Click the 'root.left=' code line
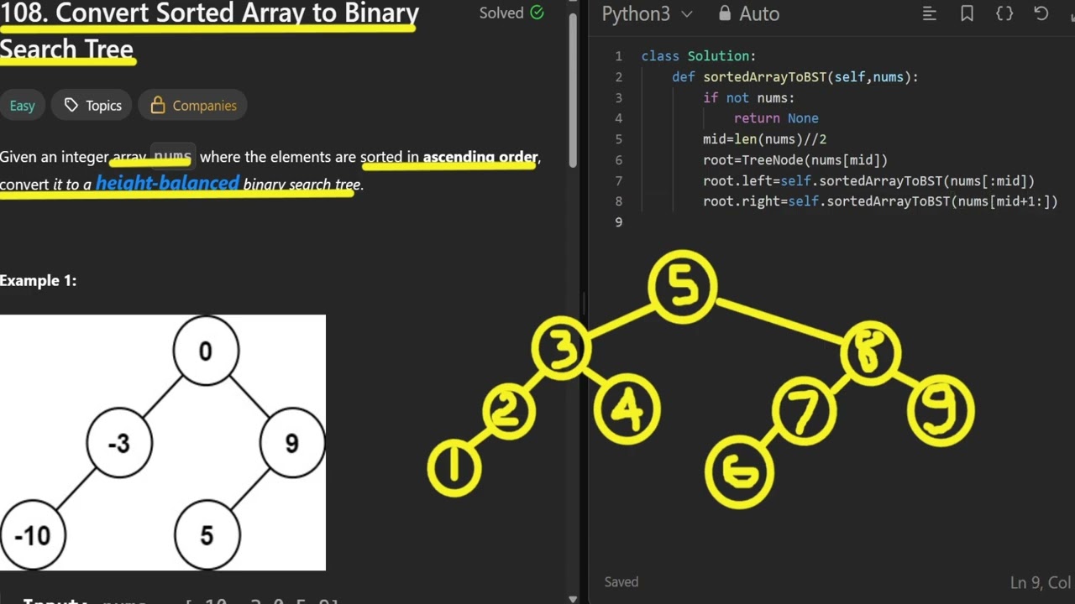1075x604 pixels. [x=868, y=181]
